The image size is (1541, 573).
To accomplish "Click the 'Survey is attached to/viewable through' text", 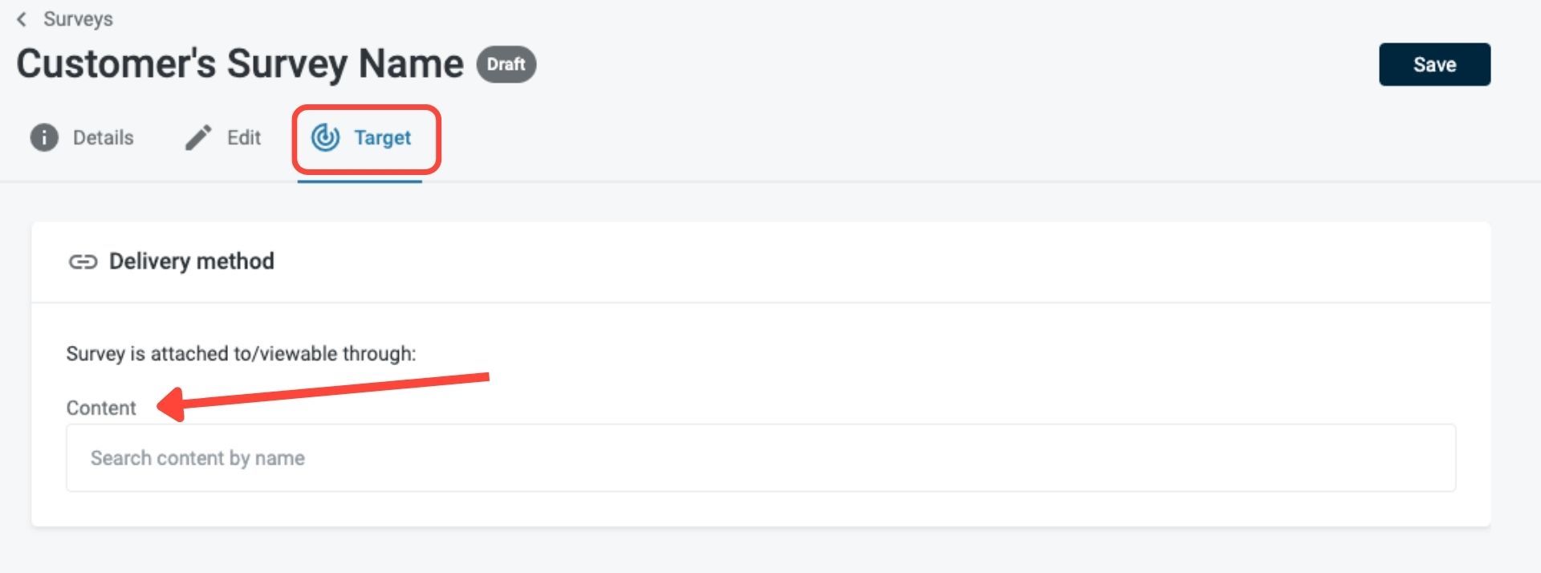I will point(241,354).
